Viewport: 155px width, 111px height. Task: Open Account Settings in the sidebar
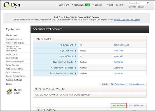click(14, 80)
